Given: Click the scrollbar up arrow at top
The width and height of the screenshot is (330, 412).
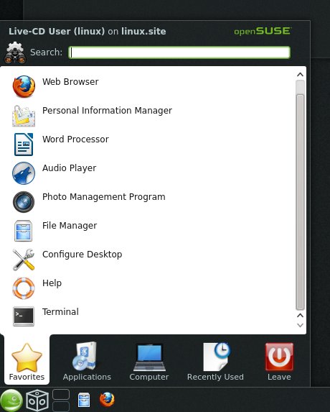Looking at the screenshot, I should click(x=300, y=75).
